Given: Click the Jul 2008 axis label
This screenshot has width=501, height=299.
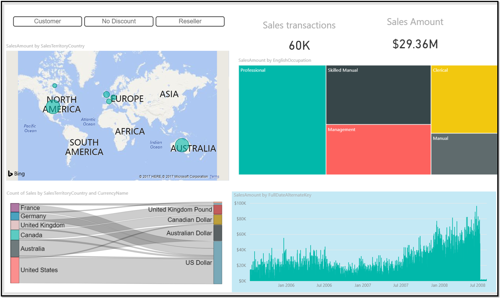Looking at the screenshot, I should coord(478,285).
